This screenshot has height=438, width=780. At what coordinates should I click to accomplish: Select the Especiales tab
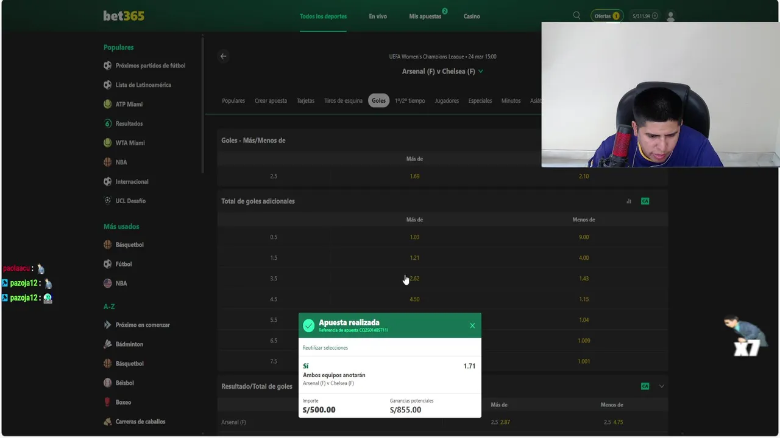(x=480, y=101)
